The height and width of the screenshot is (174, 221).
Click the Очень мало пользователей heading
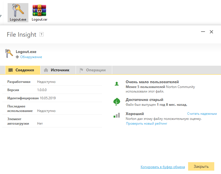[152, 82]
